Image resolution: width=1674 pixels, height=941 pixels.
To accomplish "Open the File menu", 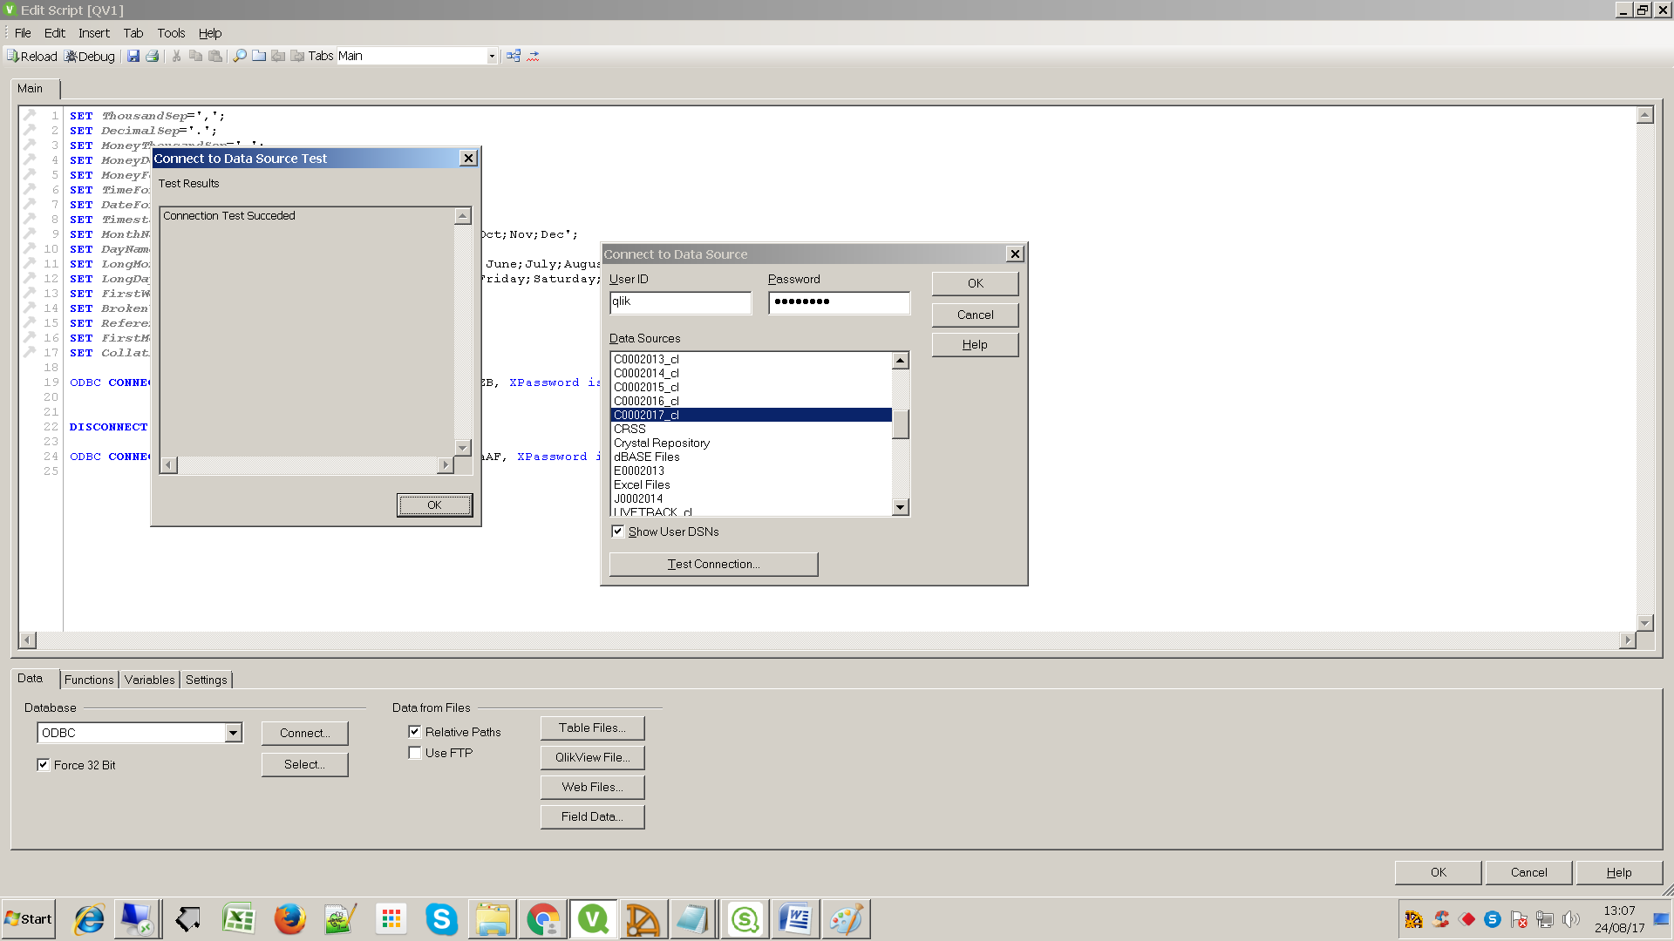I will 23,33.
